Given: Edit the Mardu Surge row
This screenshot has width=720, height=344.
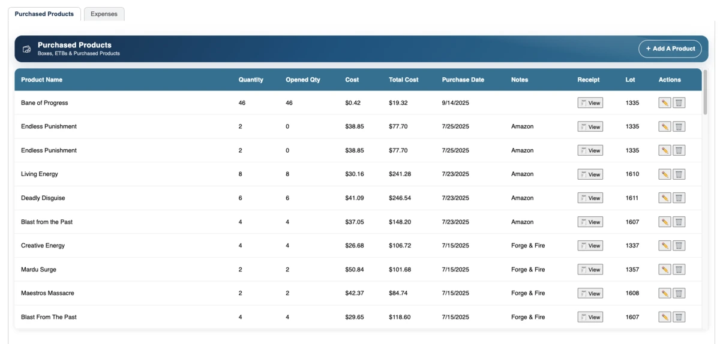Looking at the screenshot, I should pos(664,270).
